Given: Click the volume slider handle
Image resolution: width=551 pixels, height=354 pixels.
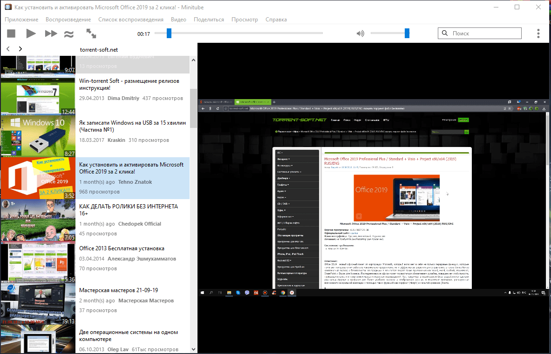Looking at the screenshot, I should click(407, 33).
